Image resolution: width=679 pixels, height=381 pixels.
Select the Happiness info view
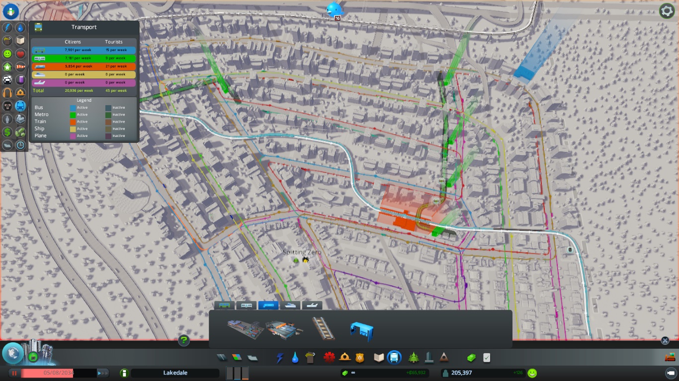(7, 54)
